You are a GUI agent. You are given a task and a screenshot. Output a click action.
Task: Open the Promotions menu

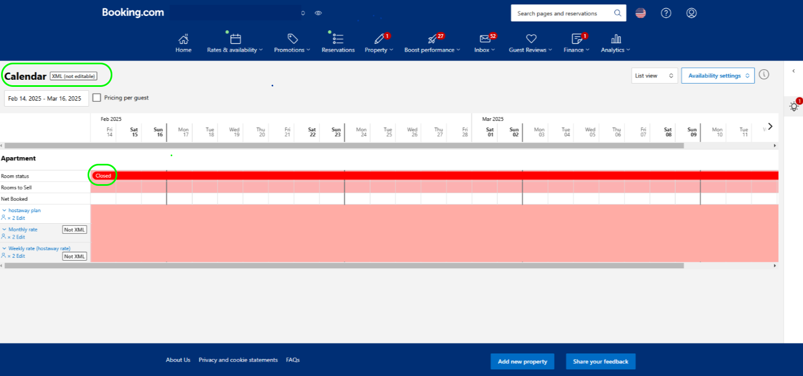point(292,49)
